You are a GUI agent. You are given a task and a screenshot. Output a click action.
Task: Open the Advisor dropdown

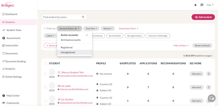(x=108, y=29)
